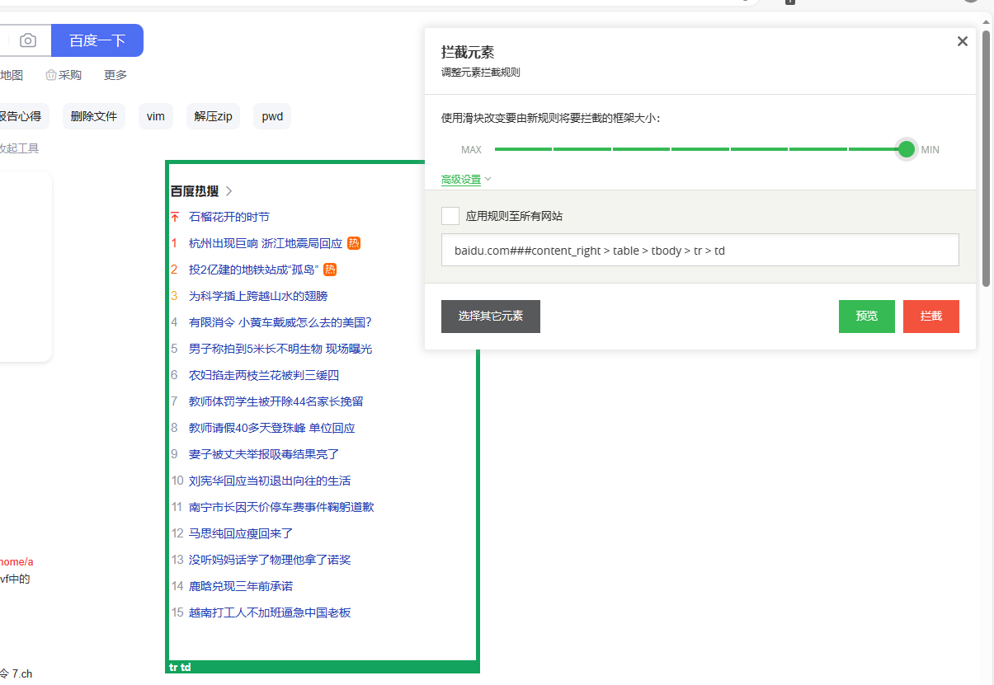Open hot search 农妇掐走两枝兰花被判三缓四
This screenshot has width=994, height=685.
coord(264,375)
